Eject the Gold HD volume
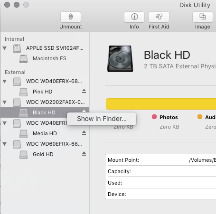 [84, 154]
